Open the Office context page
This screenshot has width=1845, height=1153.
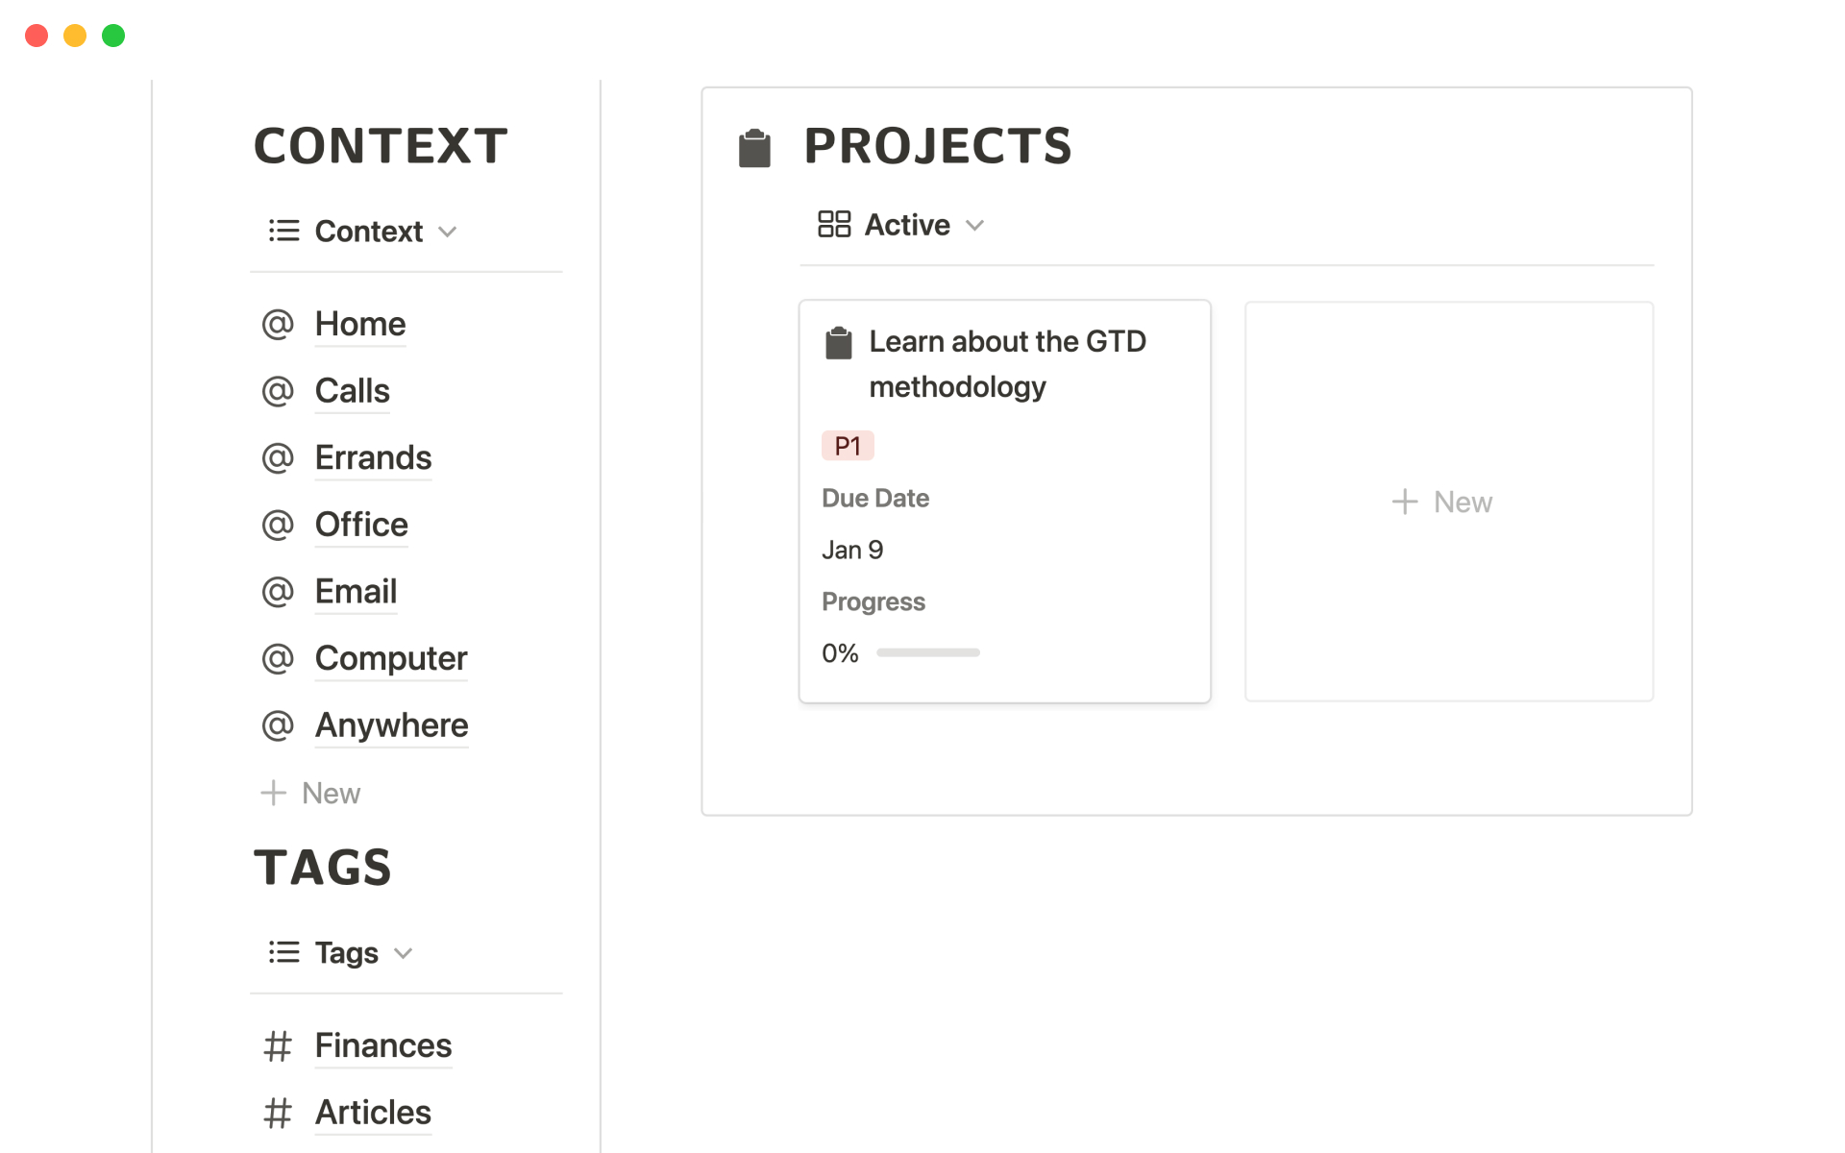pyautogui.click(x=361, y=525)
